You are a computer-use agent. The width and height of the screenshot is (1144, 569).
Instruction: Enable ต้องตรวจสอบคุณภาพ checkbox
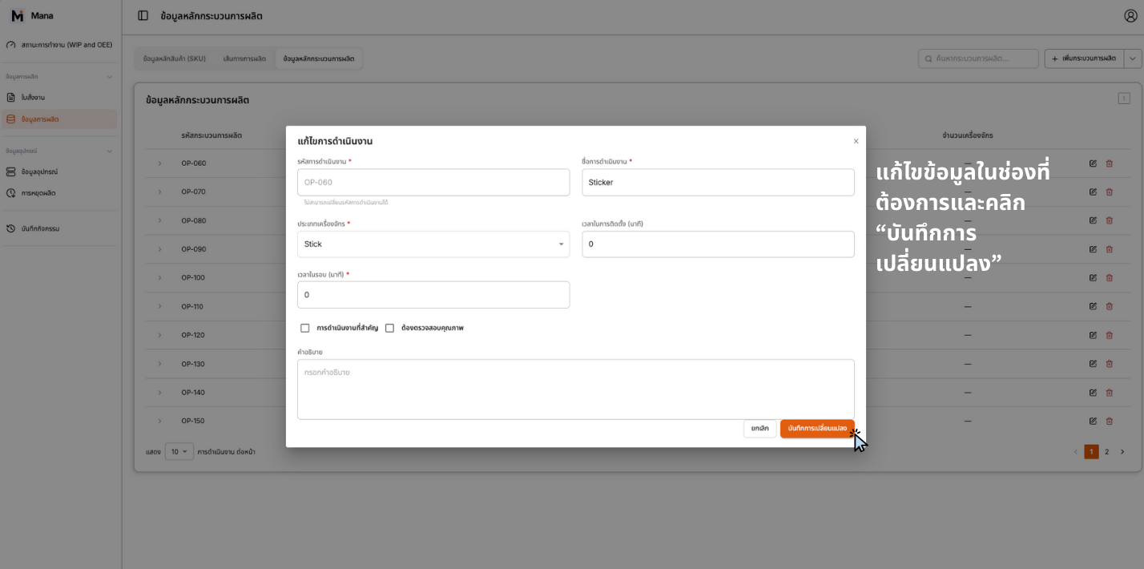[x=389, y=327]
